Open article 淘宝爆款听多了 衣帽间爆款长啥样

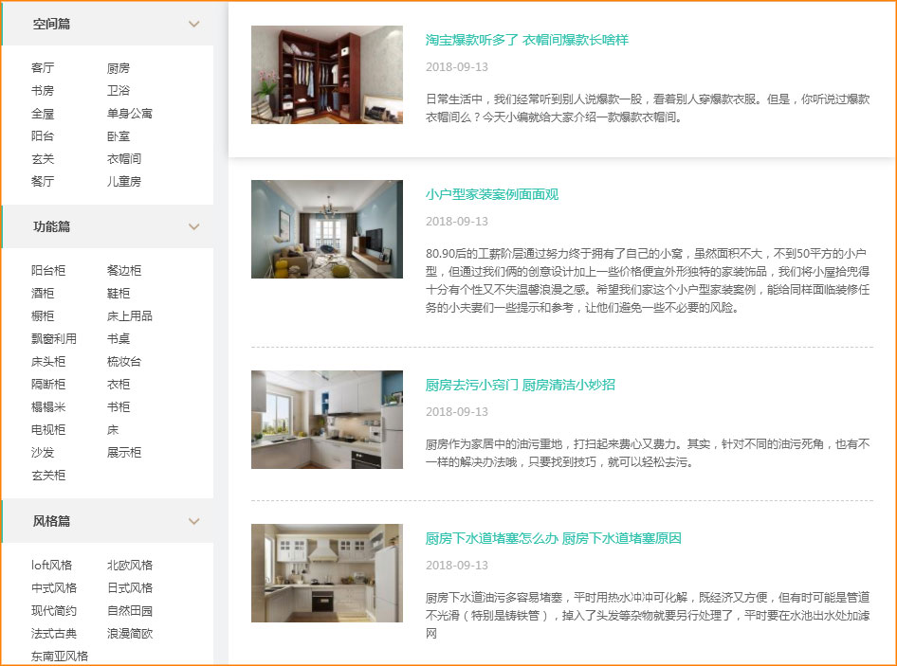tap(526, 40)
